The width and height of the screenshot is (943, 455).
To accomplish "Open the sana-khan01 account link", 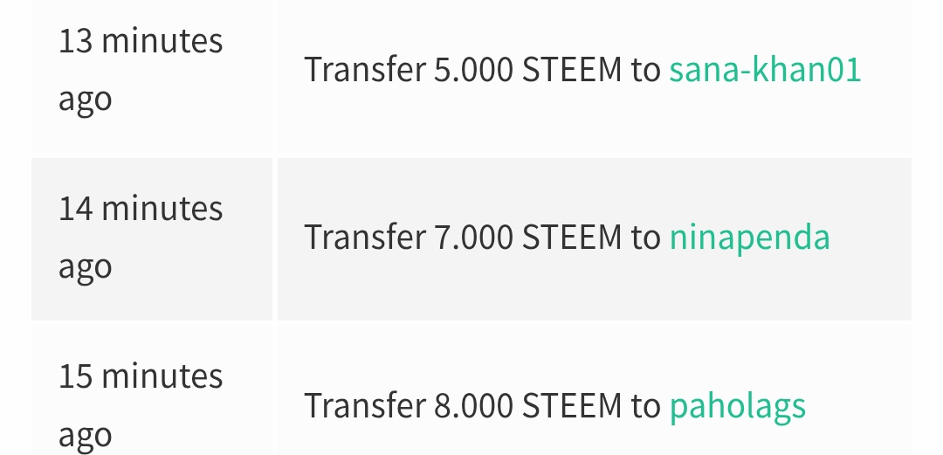I will 765,69.
